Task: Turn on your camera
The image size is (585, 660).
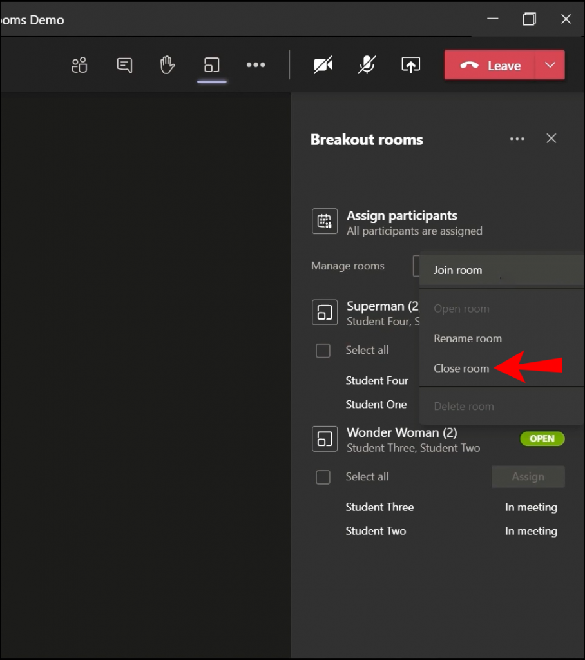Action: coord(323,64)
